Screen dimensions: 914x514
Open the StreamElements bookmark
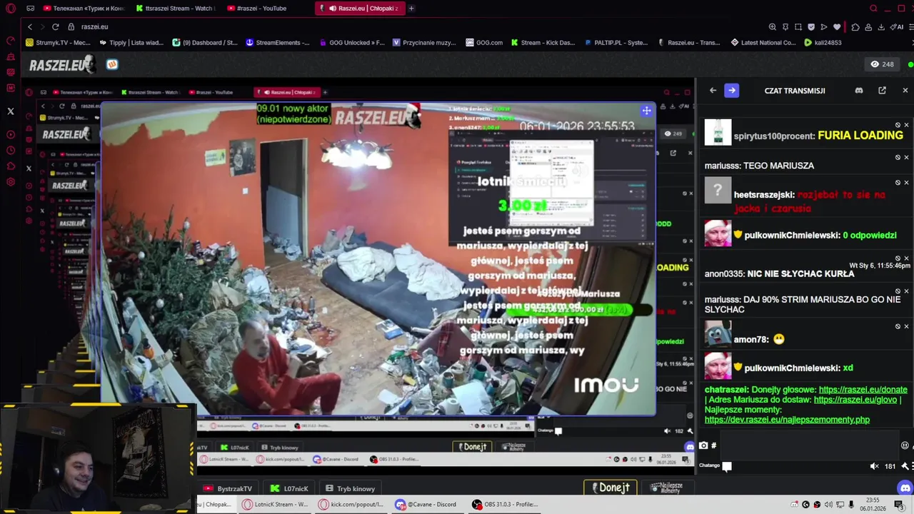[277, 43]
